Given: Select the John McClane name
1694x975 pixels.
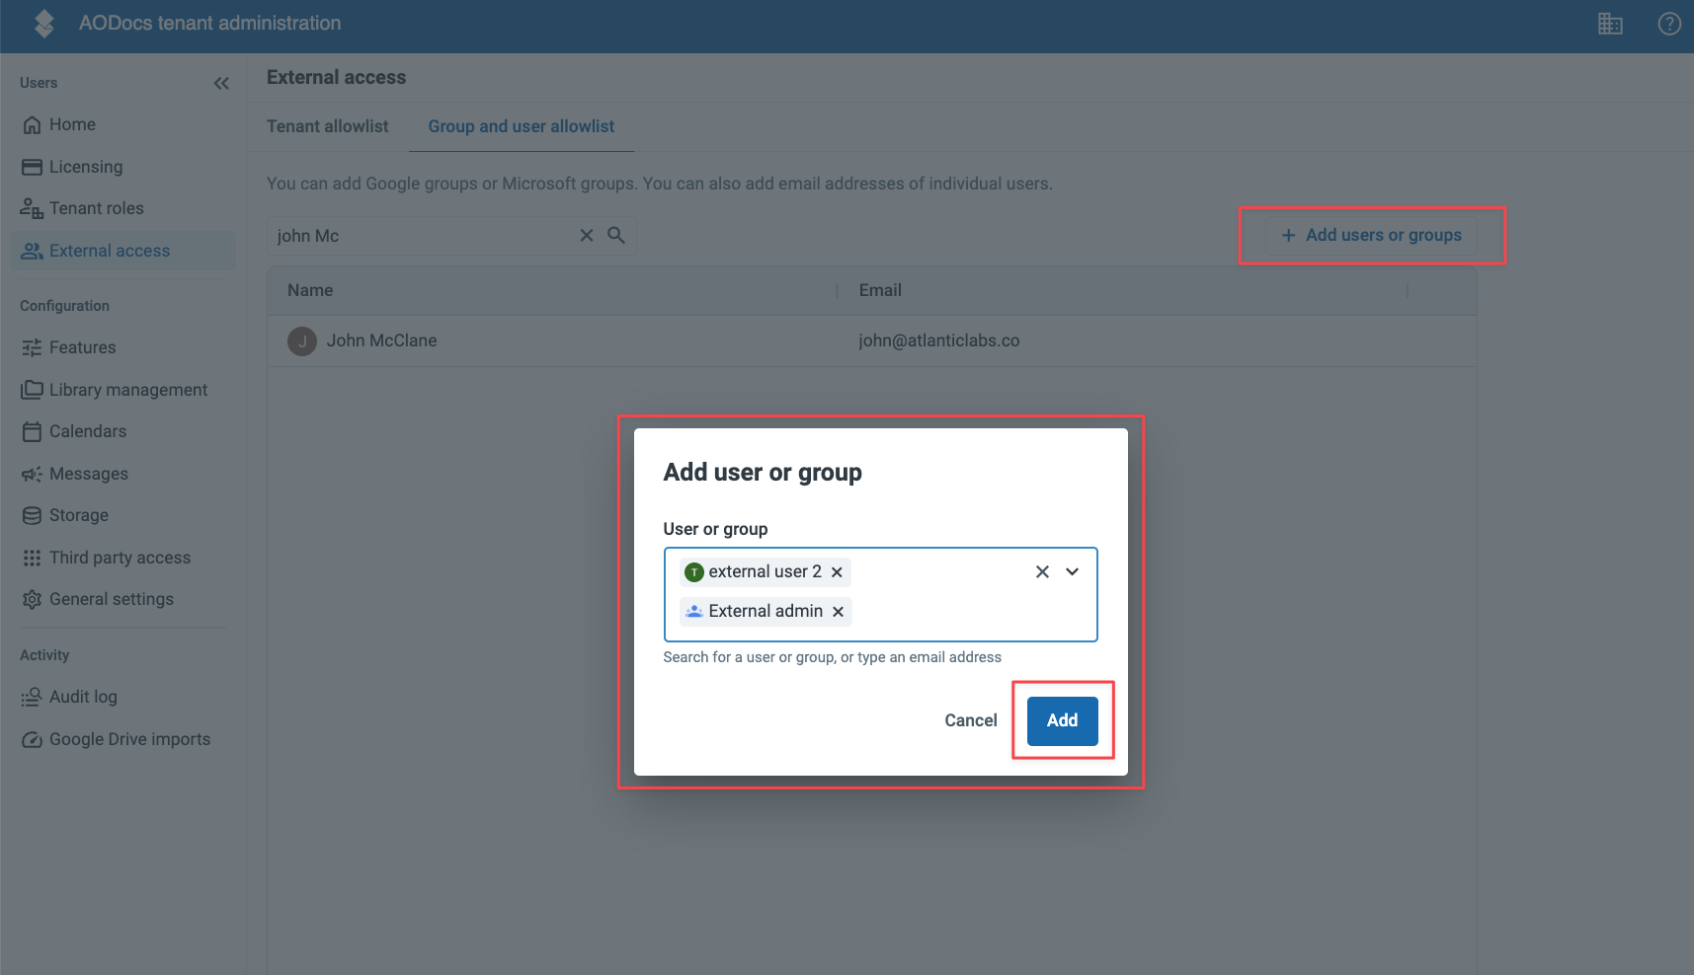Looking at the screenshot, I should tap(381, 340).
